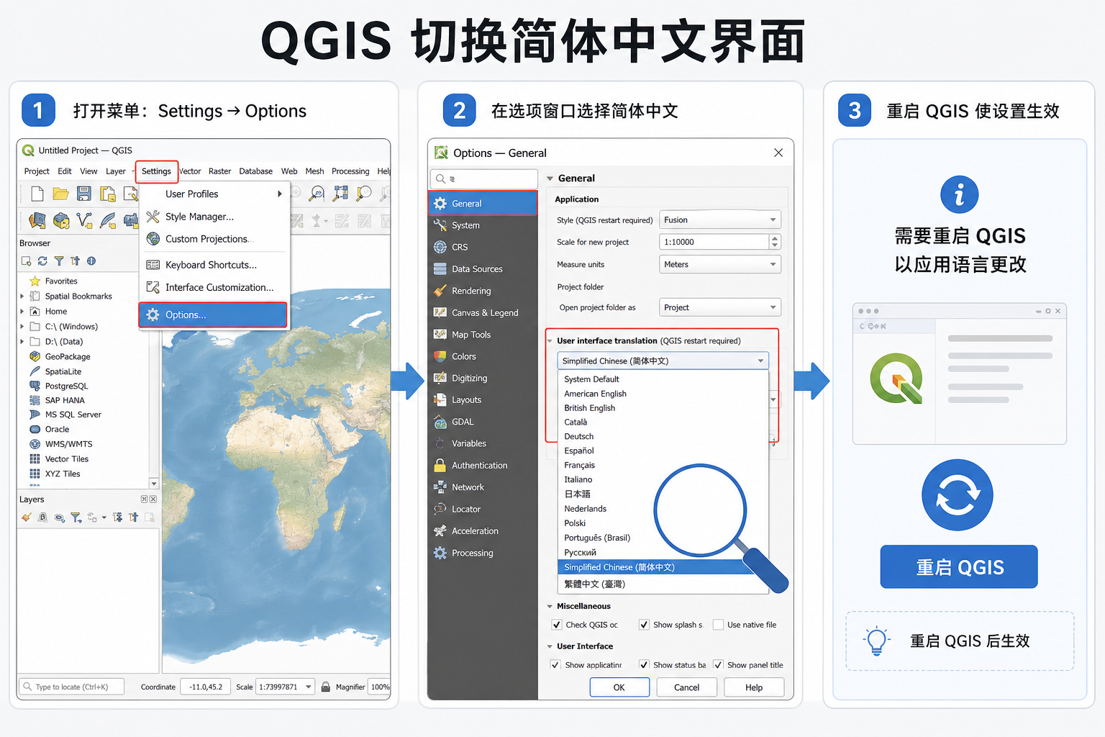
Task: Collapse the User Interface section triangle
Action: (x=550, y=646)
